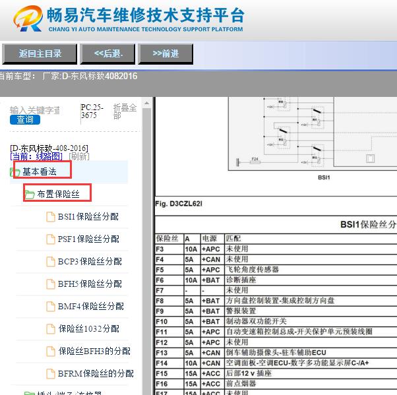Open the 当前：线路图 link
This screenshot has width=397, height=395.
click(x=36, y=156)
